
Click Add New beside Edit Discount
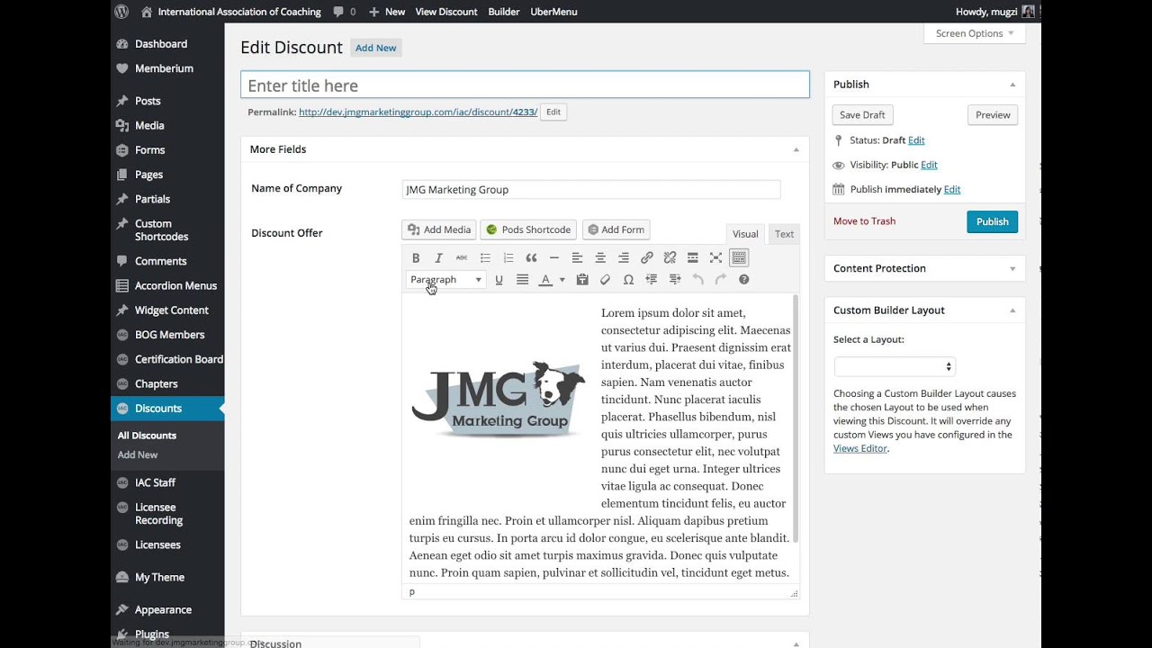point(375,49)
